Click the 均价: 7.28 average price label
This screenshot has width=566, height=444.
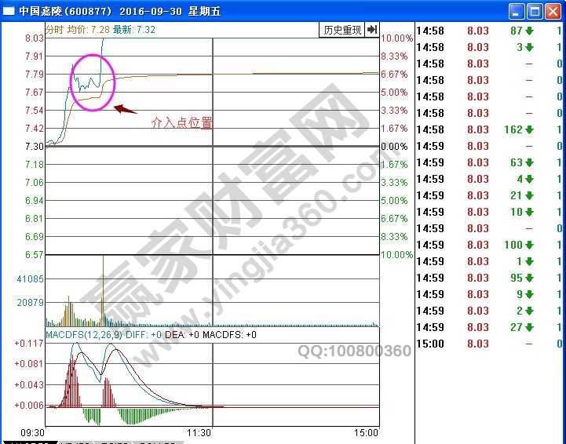click(89, 29)
